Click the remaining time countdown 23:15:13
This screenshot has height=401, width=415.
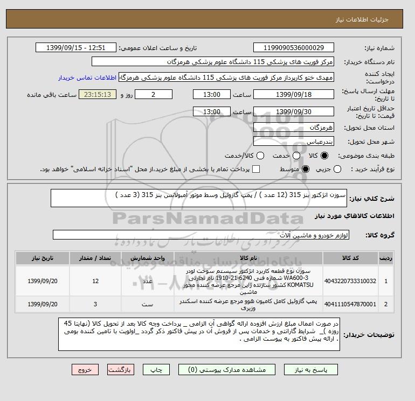[x=98, y=94]
